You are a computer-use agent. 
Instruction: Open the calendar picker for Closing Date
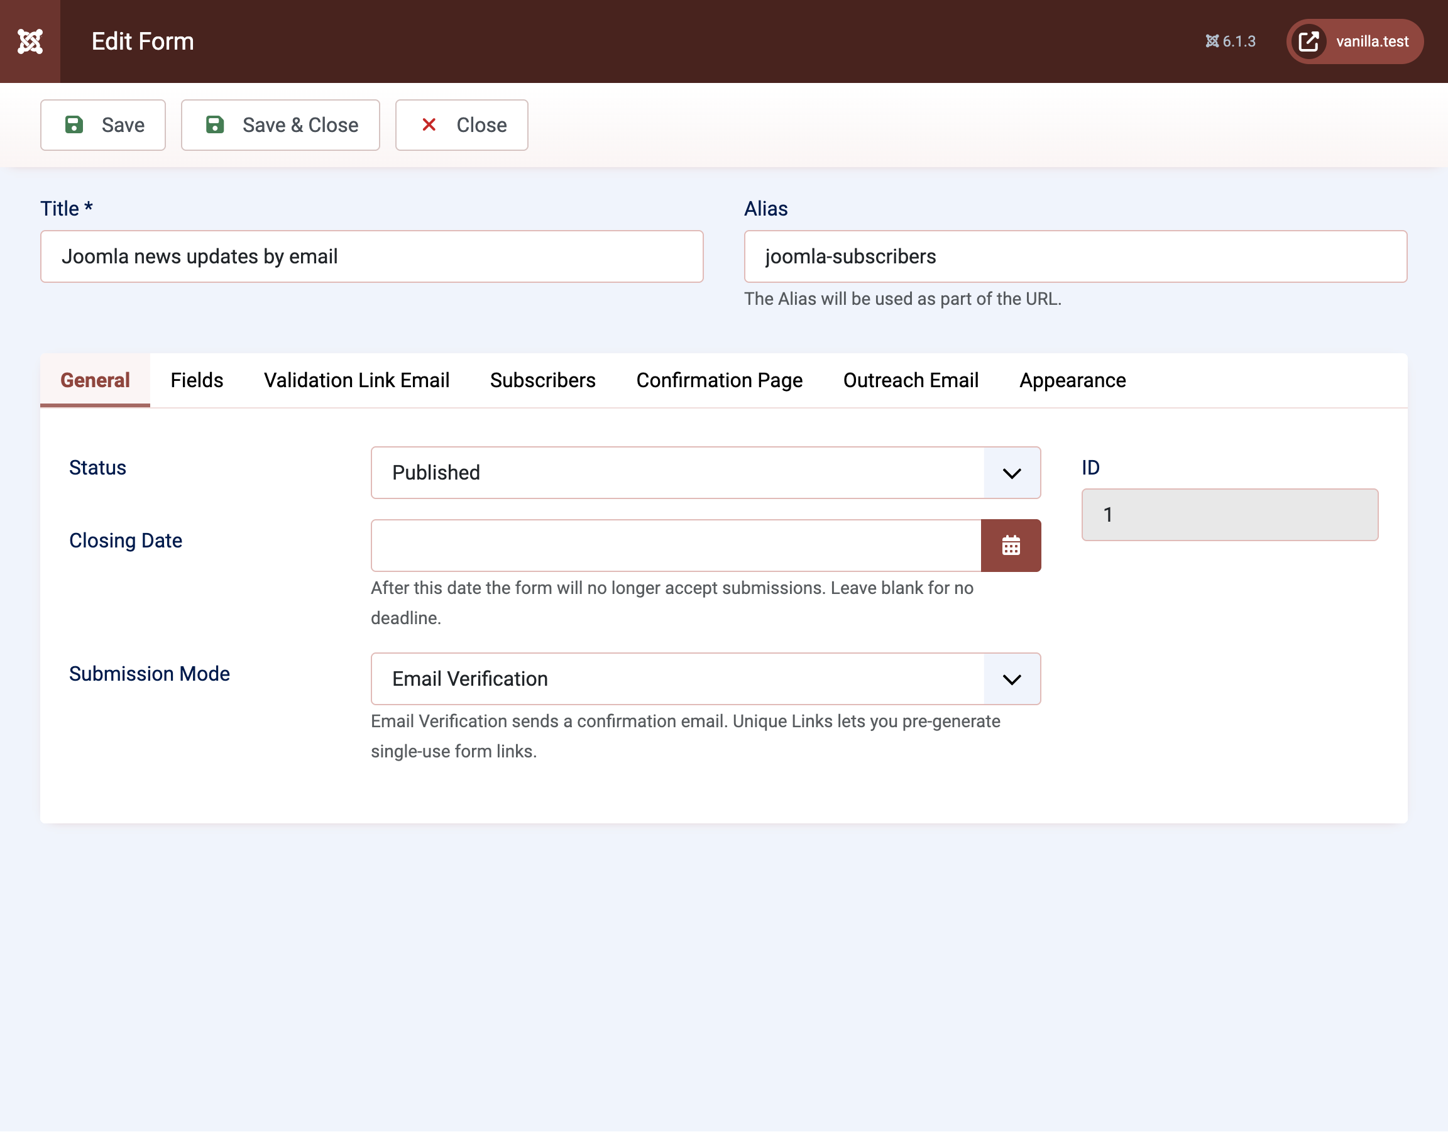(1011, 545)
